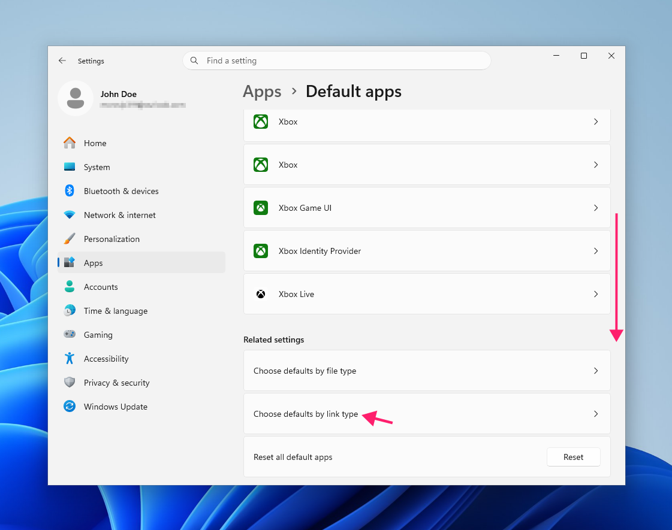Click the Apps breadcrumb link
Screen dimensions: 672x530
262,92
